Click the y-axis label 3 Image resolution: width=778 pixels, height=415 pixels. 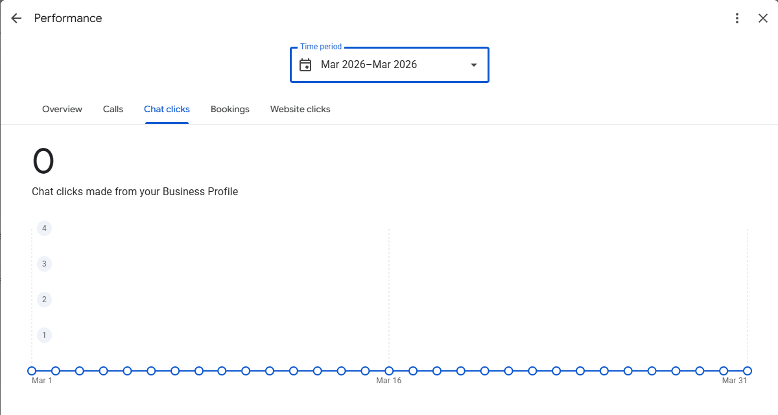pos(44,264)
